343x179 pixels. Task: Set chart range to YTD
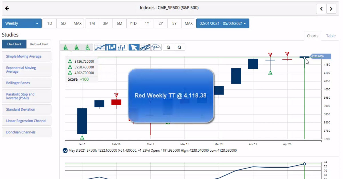(x=133, y=23)
